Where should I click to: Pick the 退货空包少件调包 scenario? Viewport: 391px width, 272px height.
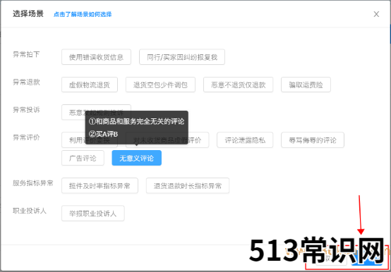160,85
